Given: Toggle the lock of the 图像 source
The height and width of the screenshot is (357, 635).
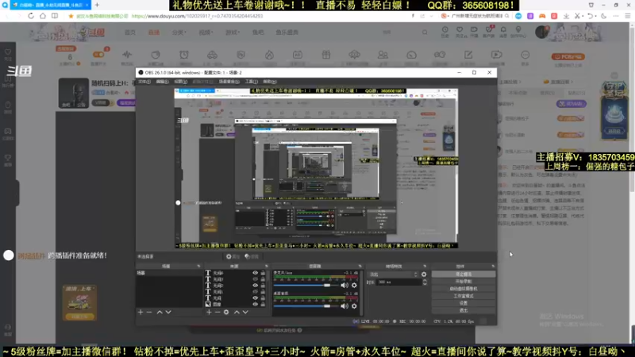Looking at the screenshot, I should pos(263,304).
